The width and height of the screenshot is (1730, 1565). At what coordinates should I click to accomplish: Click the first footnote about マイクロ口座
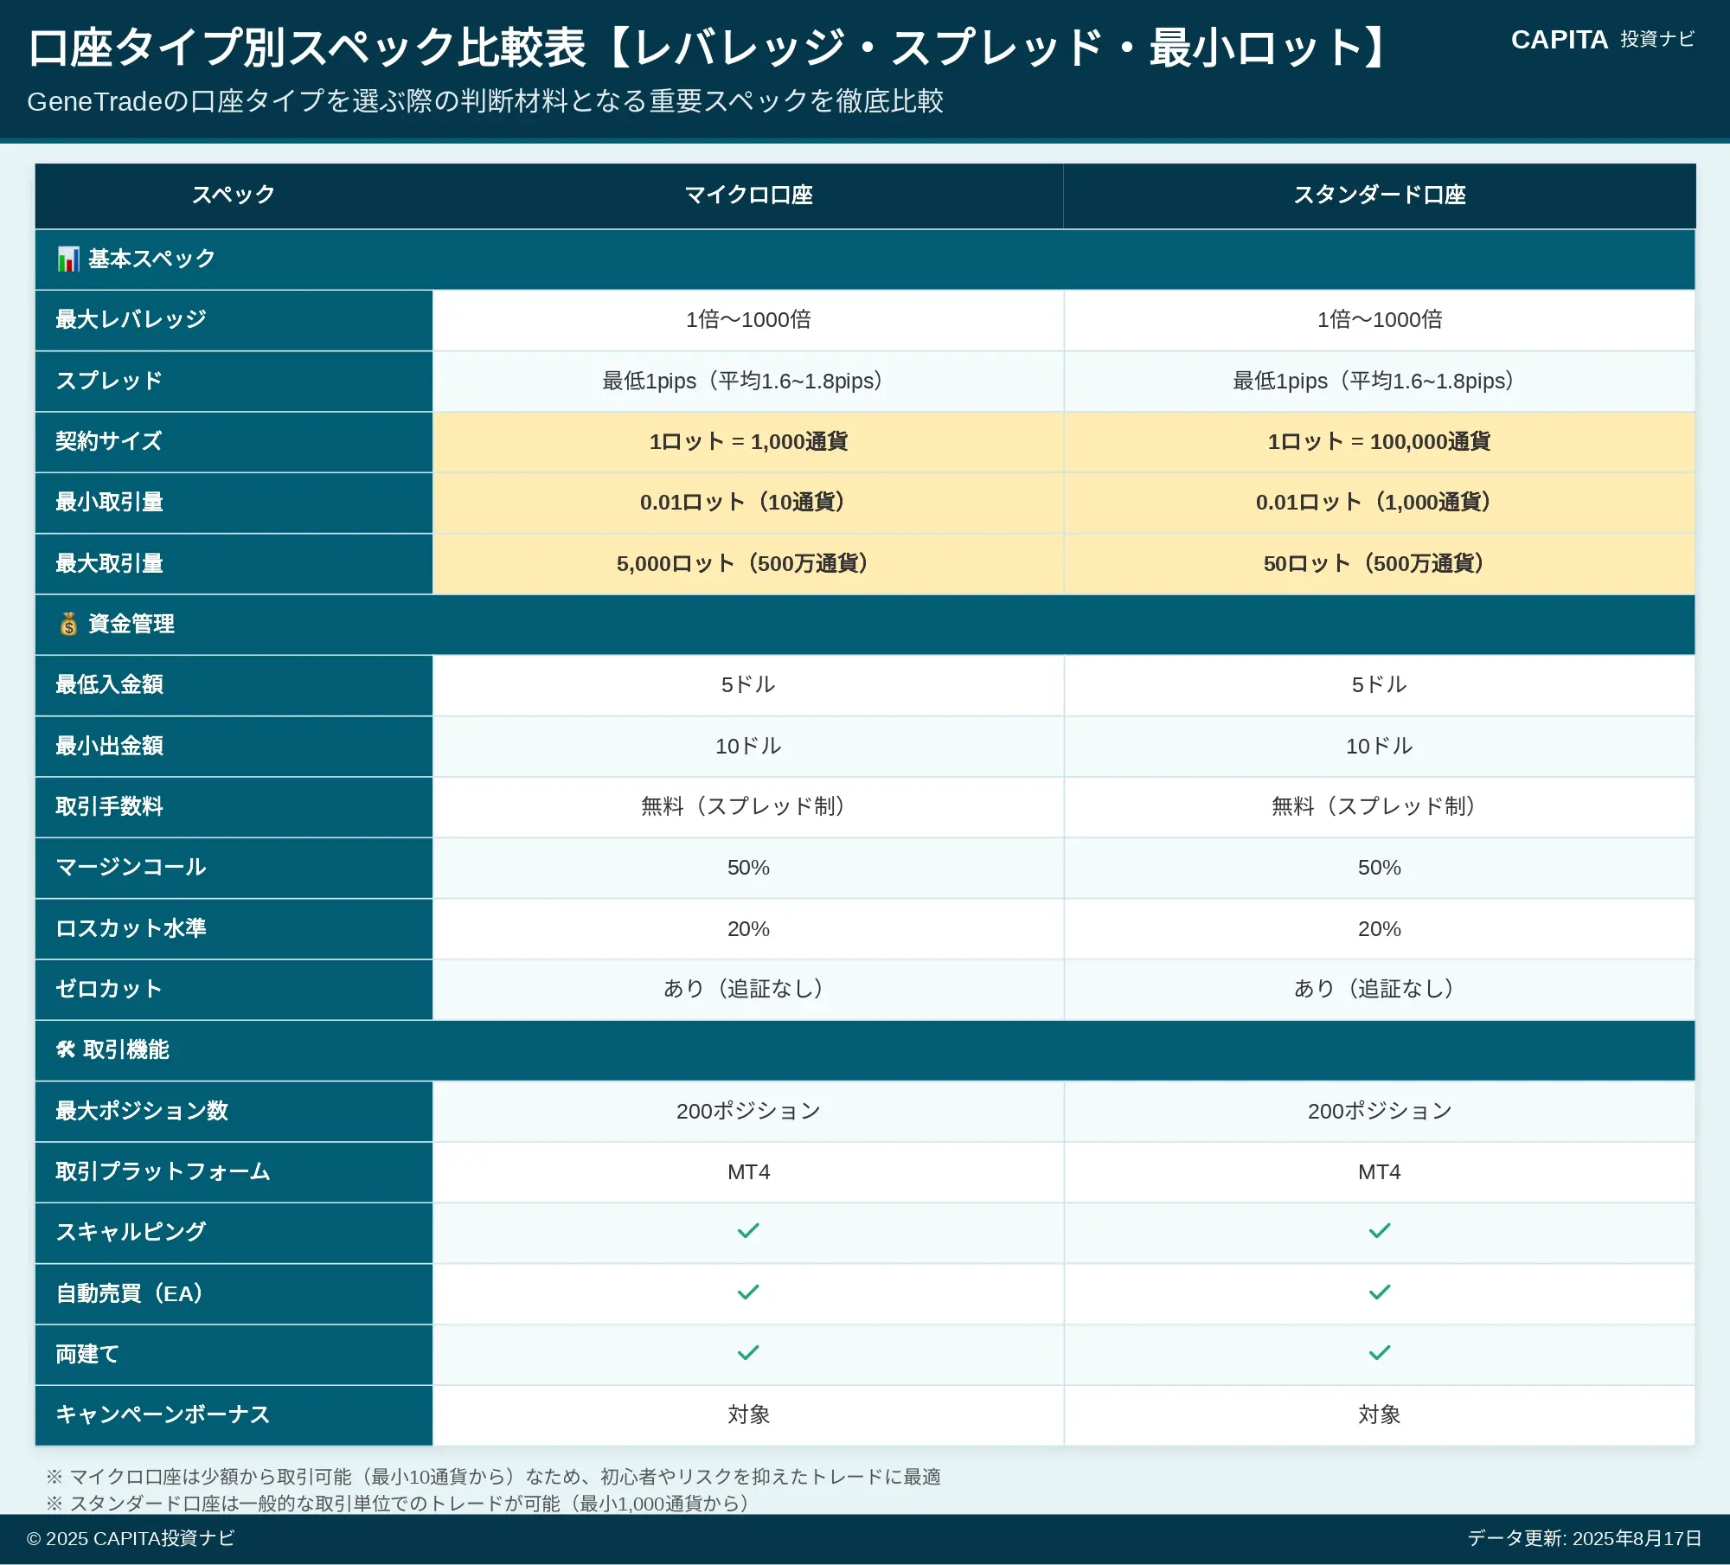point(493,1477)
